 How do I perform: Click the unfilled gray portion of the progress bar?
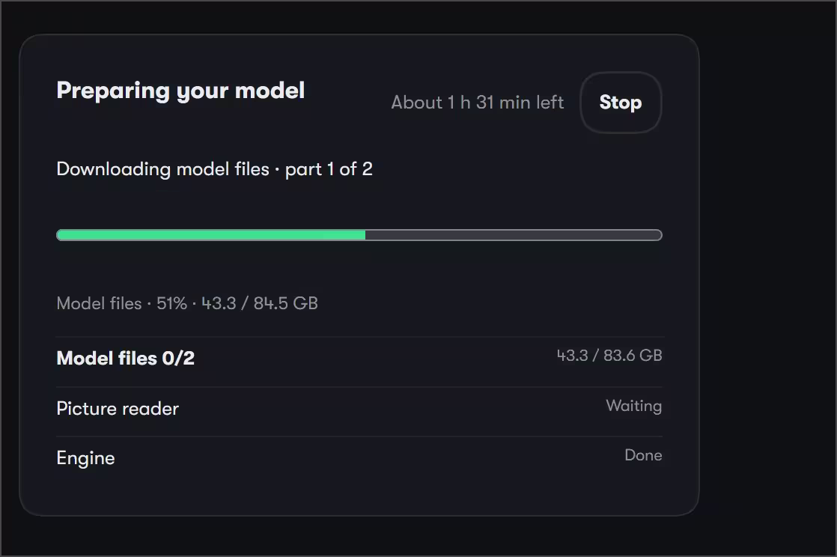514,235
